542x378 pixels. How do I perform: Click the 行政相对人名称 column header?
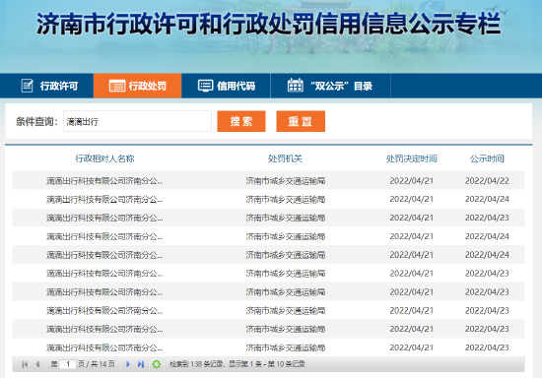point(104,158)
